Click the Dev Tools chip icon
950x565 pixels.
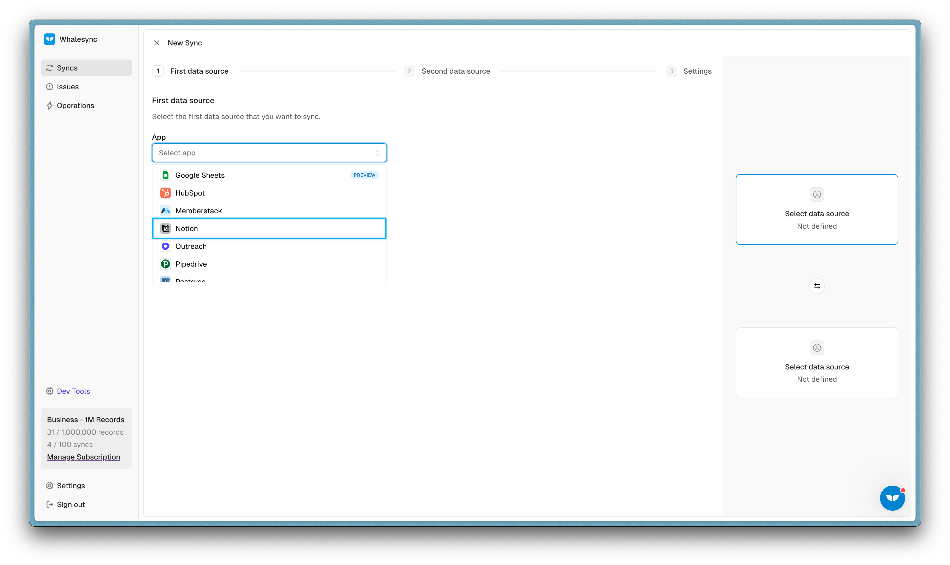click(x=50, y=391)
